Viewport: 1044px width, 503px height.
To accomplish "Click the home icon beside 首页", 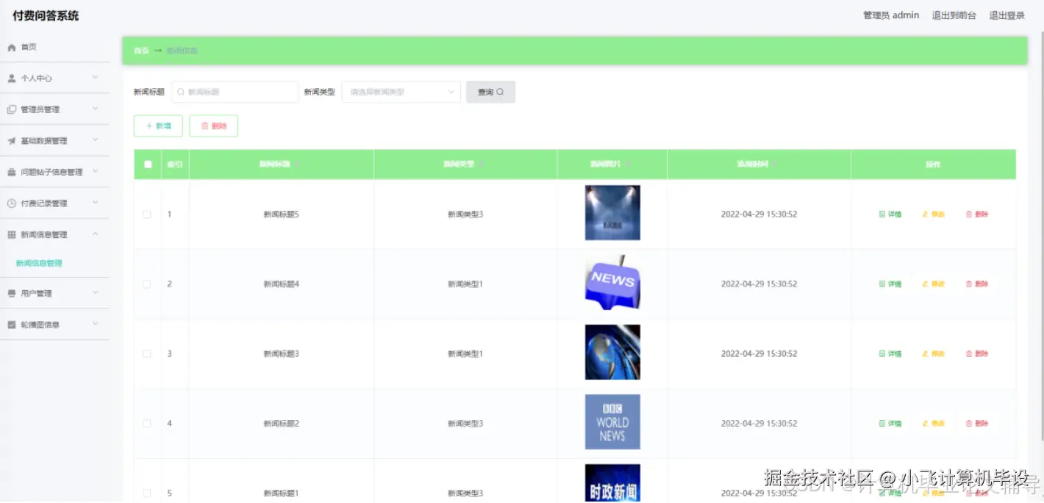I will [12, 47].
